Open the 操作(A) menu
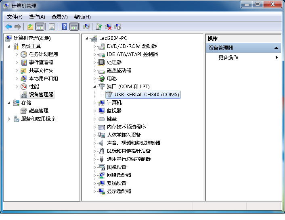 click(37, 17)
